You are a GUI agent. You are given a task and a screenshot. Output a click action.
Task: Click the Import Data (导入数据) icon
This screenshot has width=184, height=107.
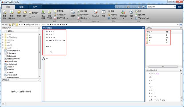43,12
